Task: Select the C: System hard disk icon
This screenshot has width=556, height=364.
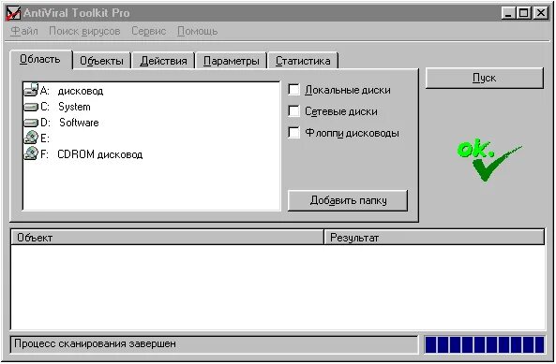Action: pos(31,107)
